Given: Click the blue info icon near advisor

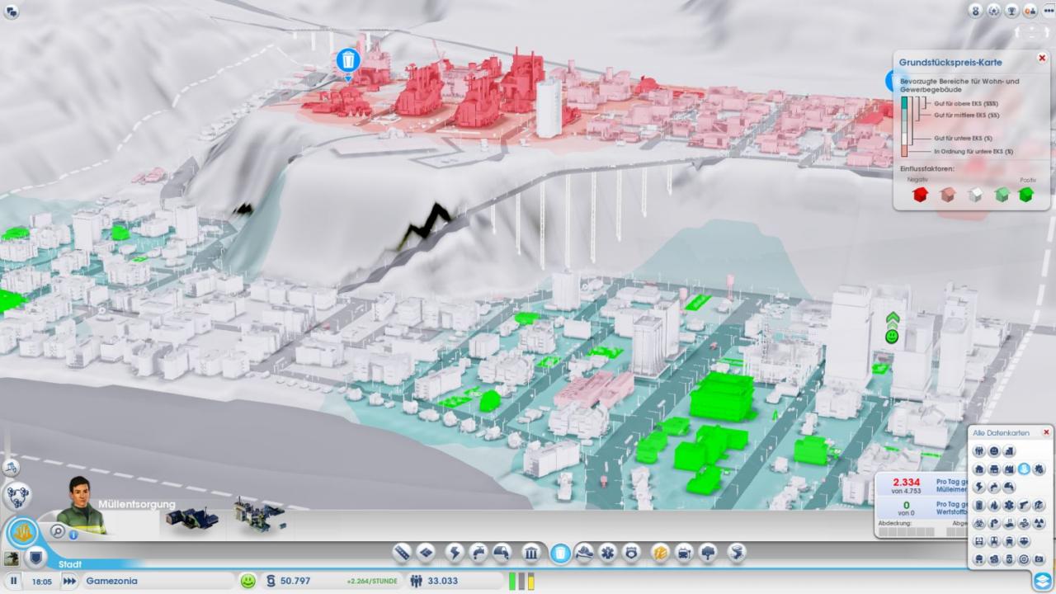Looking at the screenshot, I should (x=73, y=535).
